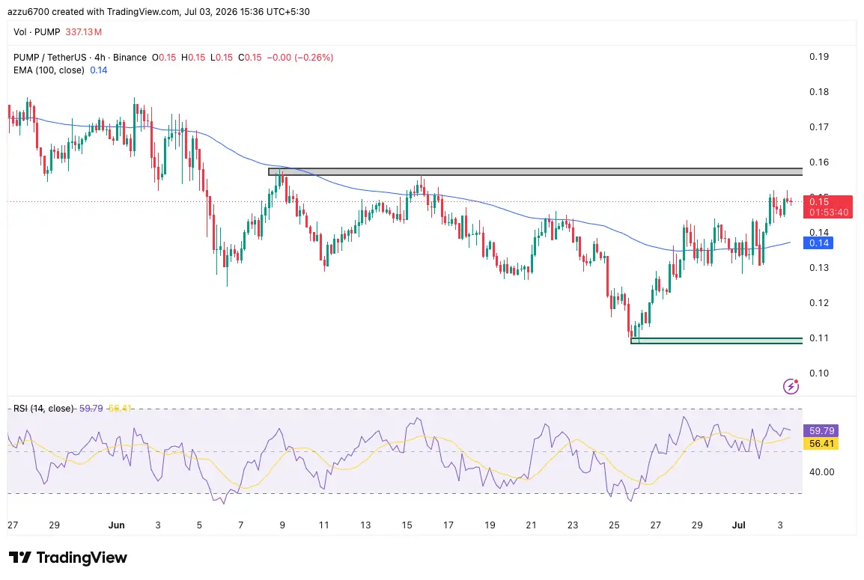The image size is (864, 580).
Task: Click the 9 date label on the time axis
Action: click(x=282, y=525)
